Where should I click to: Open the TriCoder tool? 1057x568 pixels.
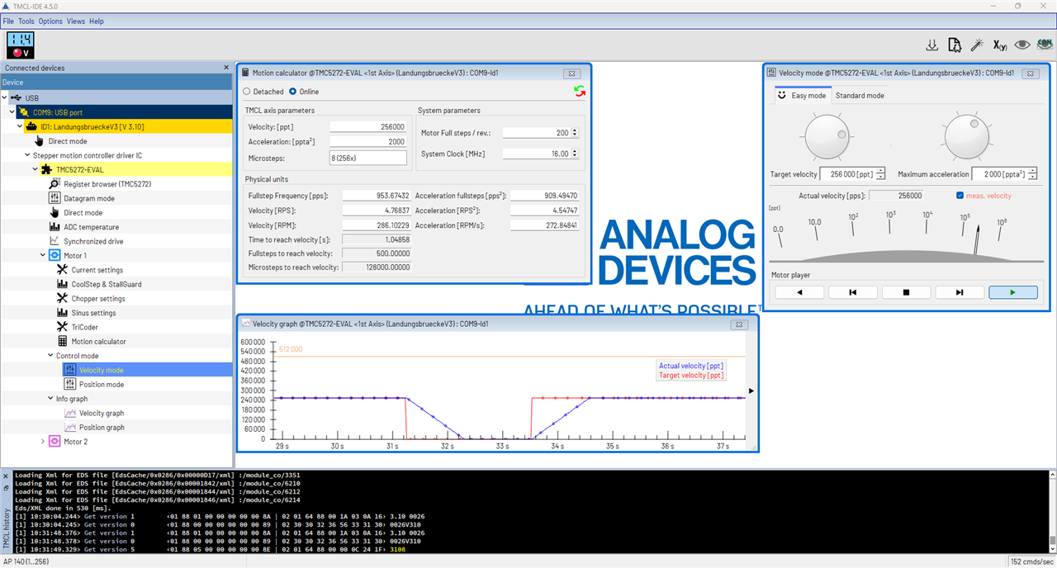[78, 327]
